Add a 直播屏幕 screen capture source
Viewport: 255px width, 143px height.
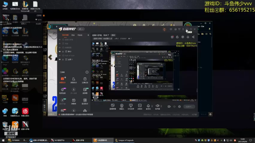coord(113,107)
